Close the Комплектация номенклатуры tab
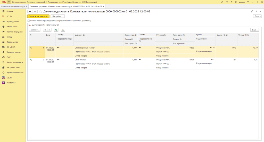This screenshot has height=142, width=264. (x=27, y=6)
